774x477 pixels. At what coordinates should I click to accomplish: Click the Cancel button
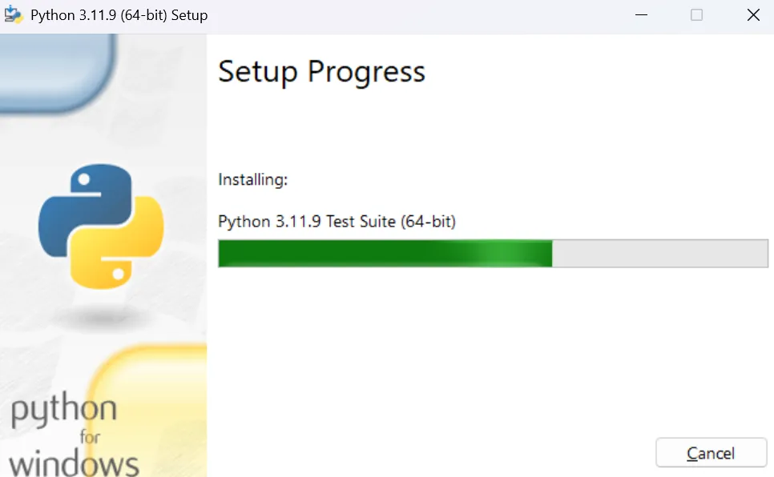[711, 452]
